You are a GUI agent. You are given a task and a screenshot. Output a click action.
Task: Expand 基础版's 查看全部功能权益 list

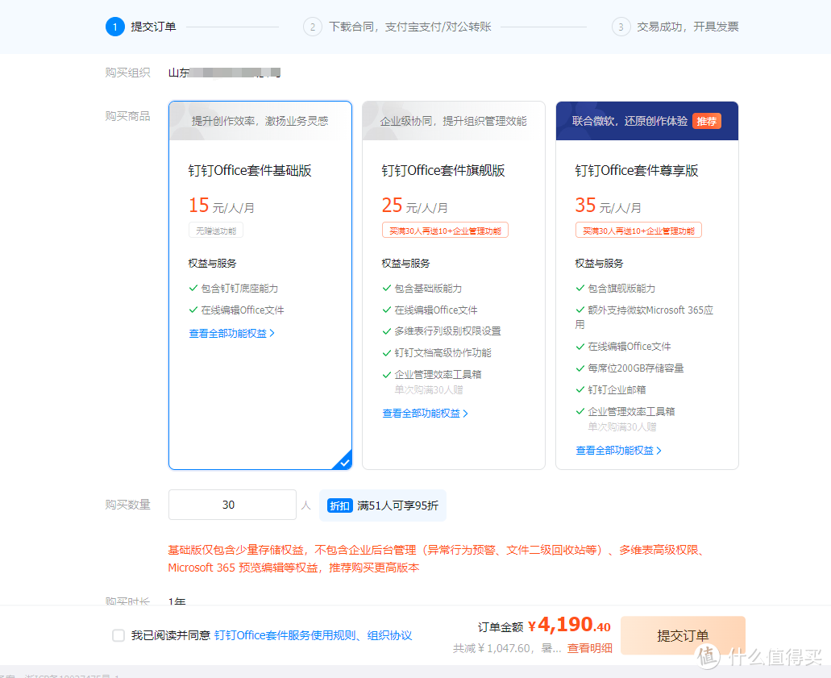231,332
